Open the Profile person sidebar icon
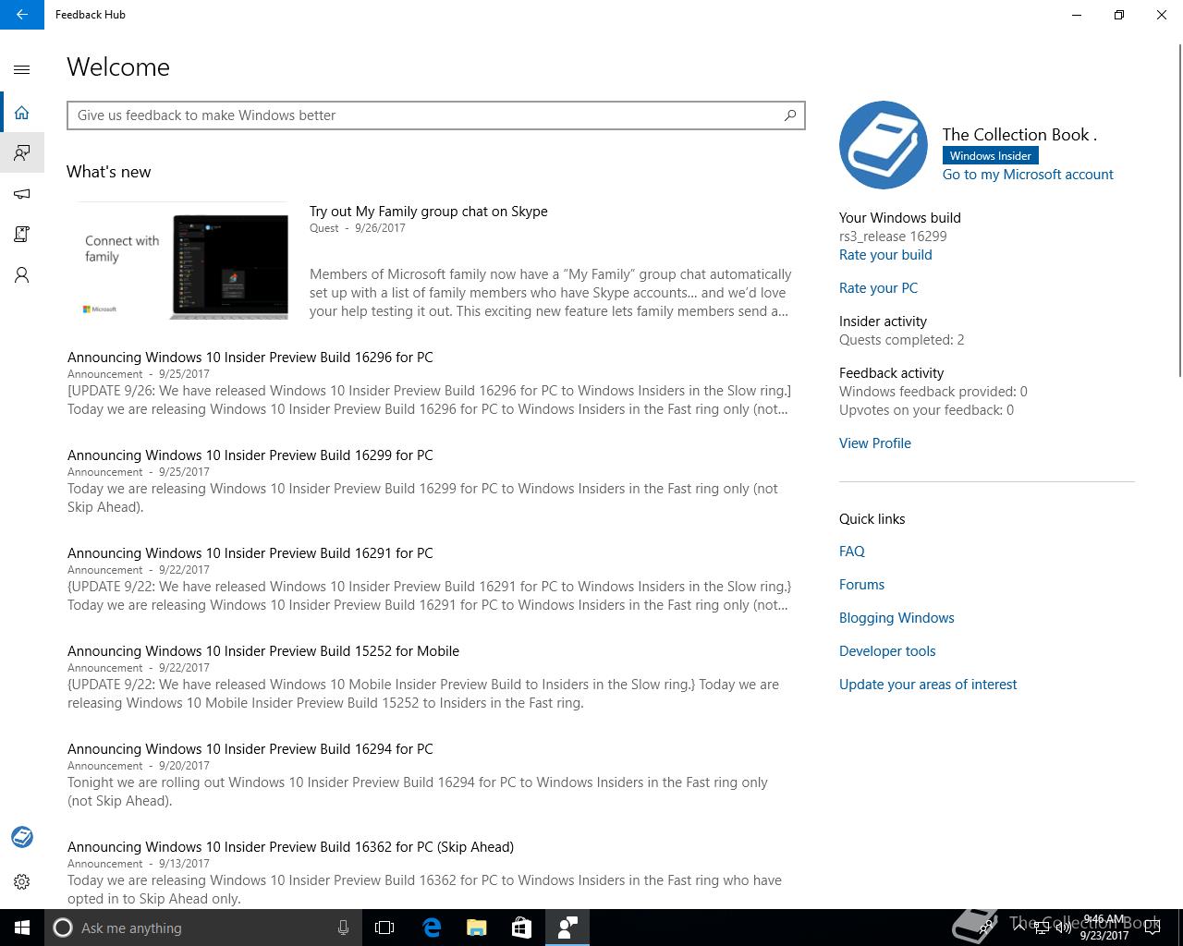 (22, 275)
